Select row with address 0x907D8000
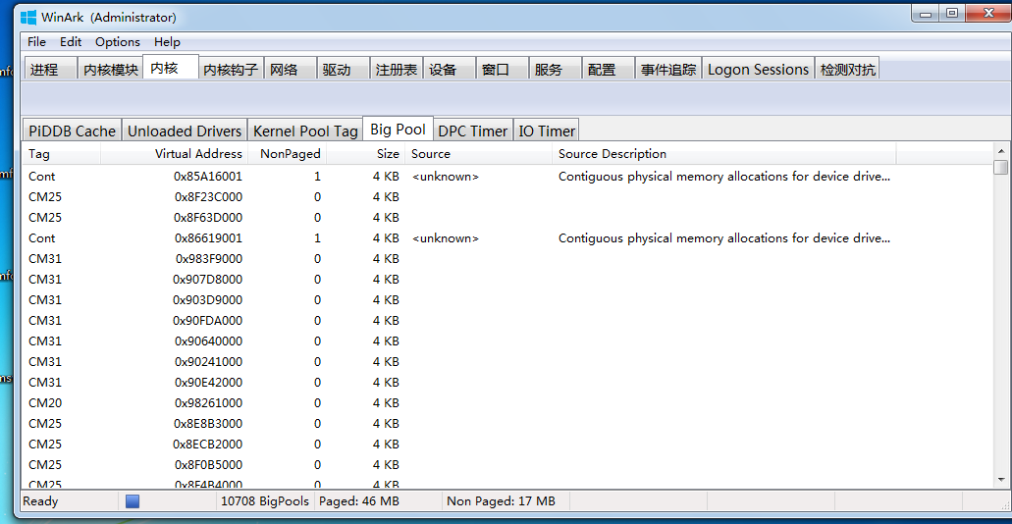The height and width of the screenshot is (524, 1012). tap(507, 280)
